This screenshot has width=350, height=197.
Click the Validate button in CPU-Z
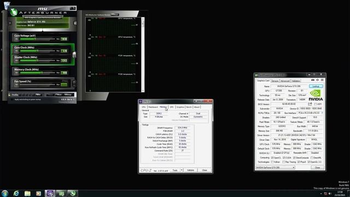[190, 170]
